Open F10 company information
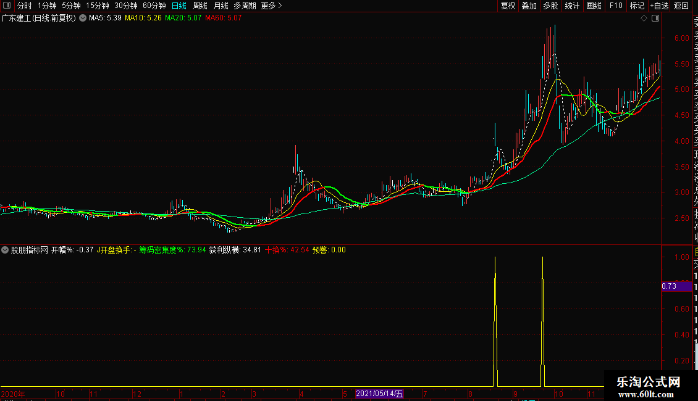This screenshot has width=698, height=401. pyautogui.click(x=616, y=6)
